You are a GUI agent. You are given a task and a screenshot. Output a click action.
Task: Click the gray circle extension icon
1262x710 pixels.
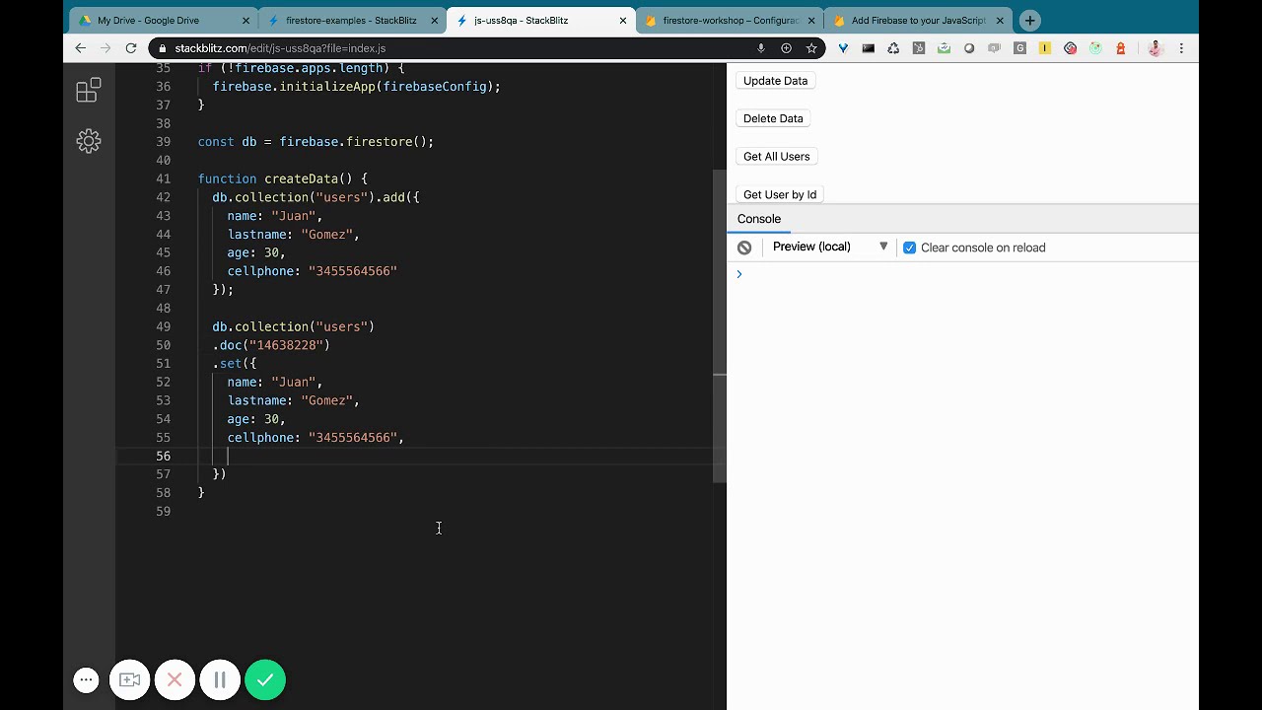tap(969, 48)
